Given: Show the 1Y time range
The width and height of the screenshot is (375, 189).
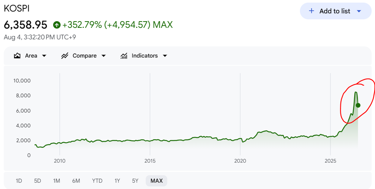Looking at the screenshot, I should coord(117,181).
